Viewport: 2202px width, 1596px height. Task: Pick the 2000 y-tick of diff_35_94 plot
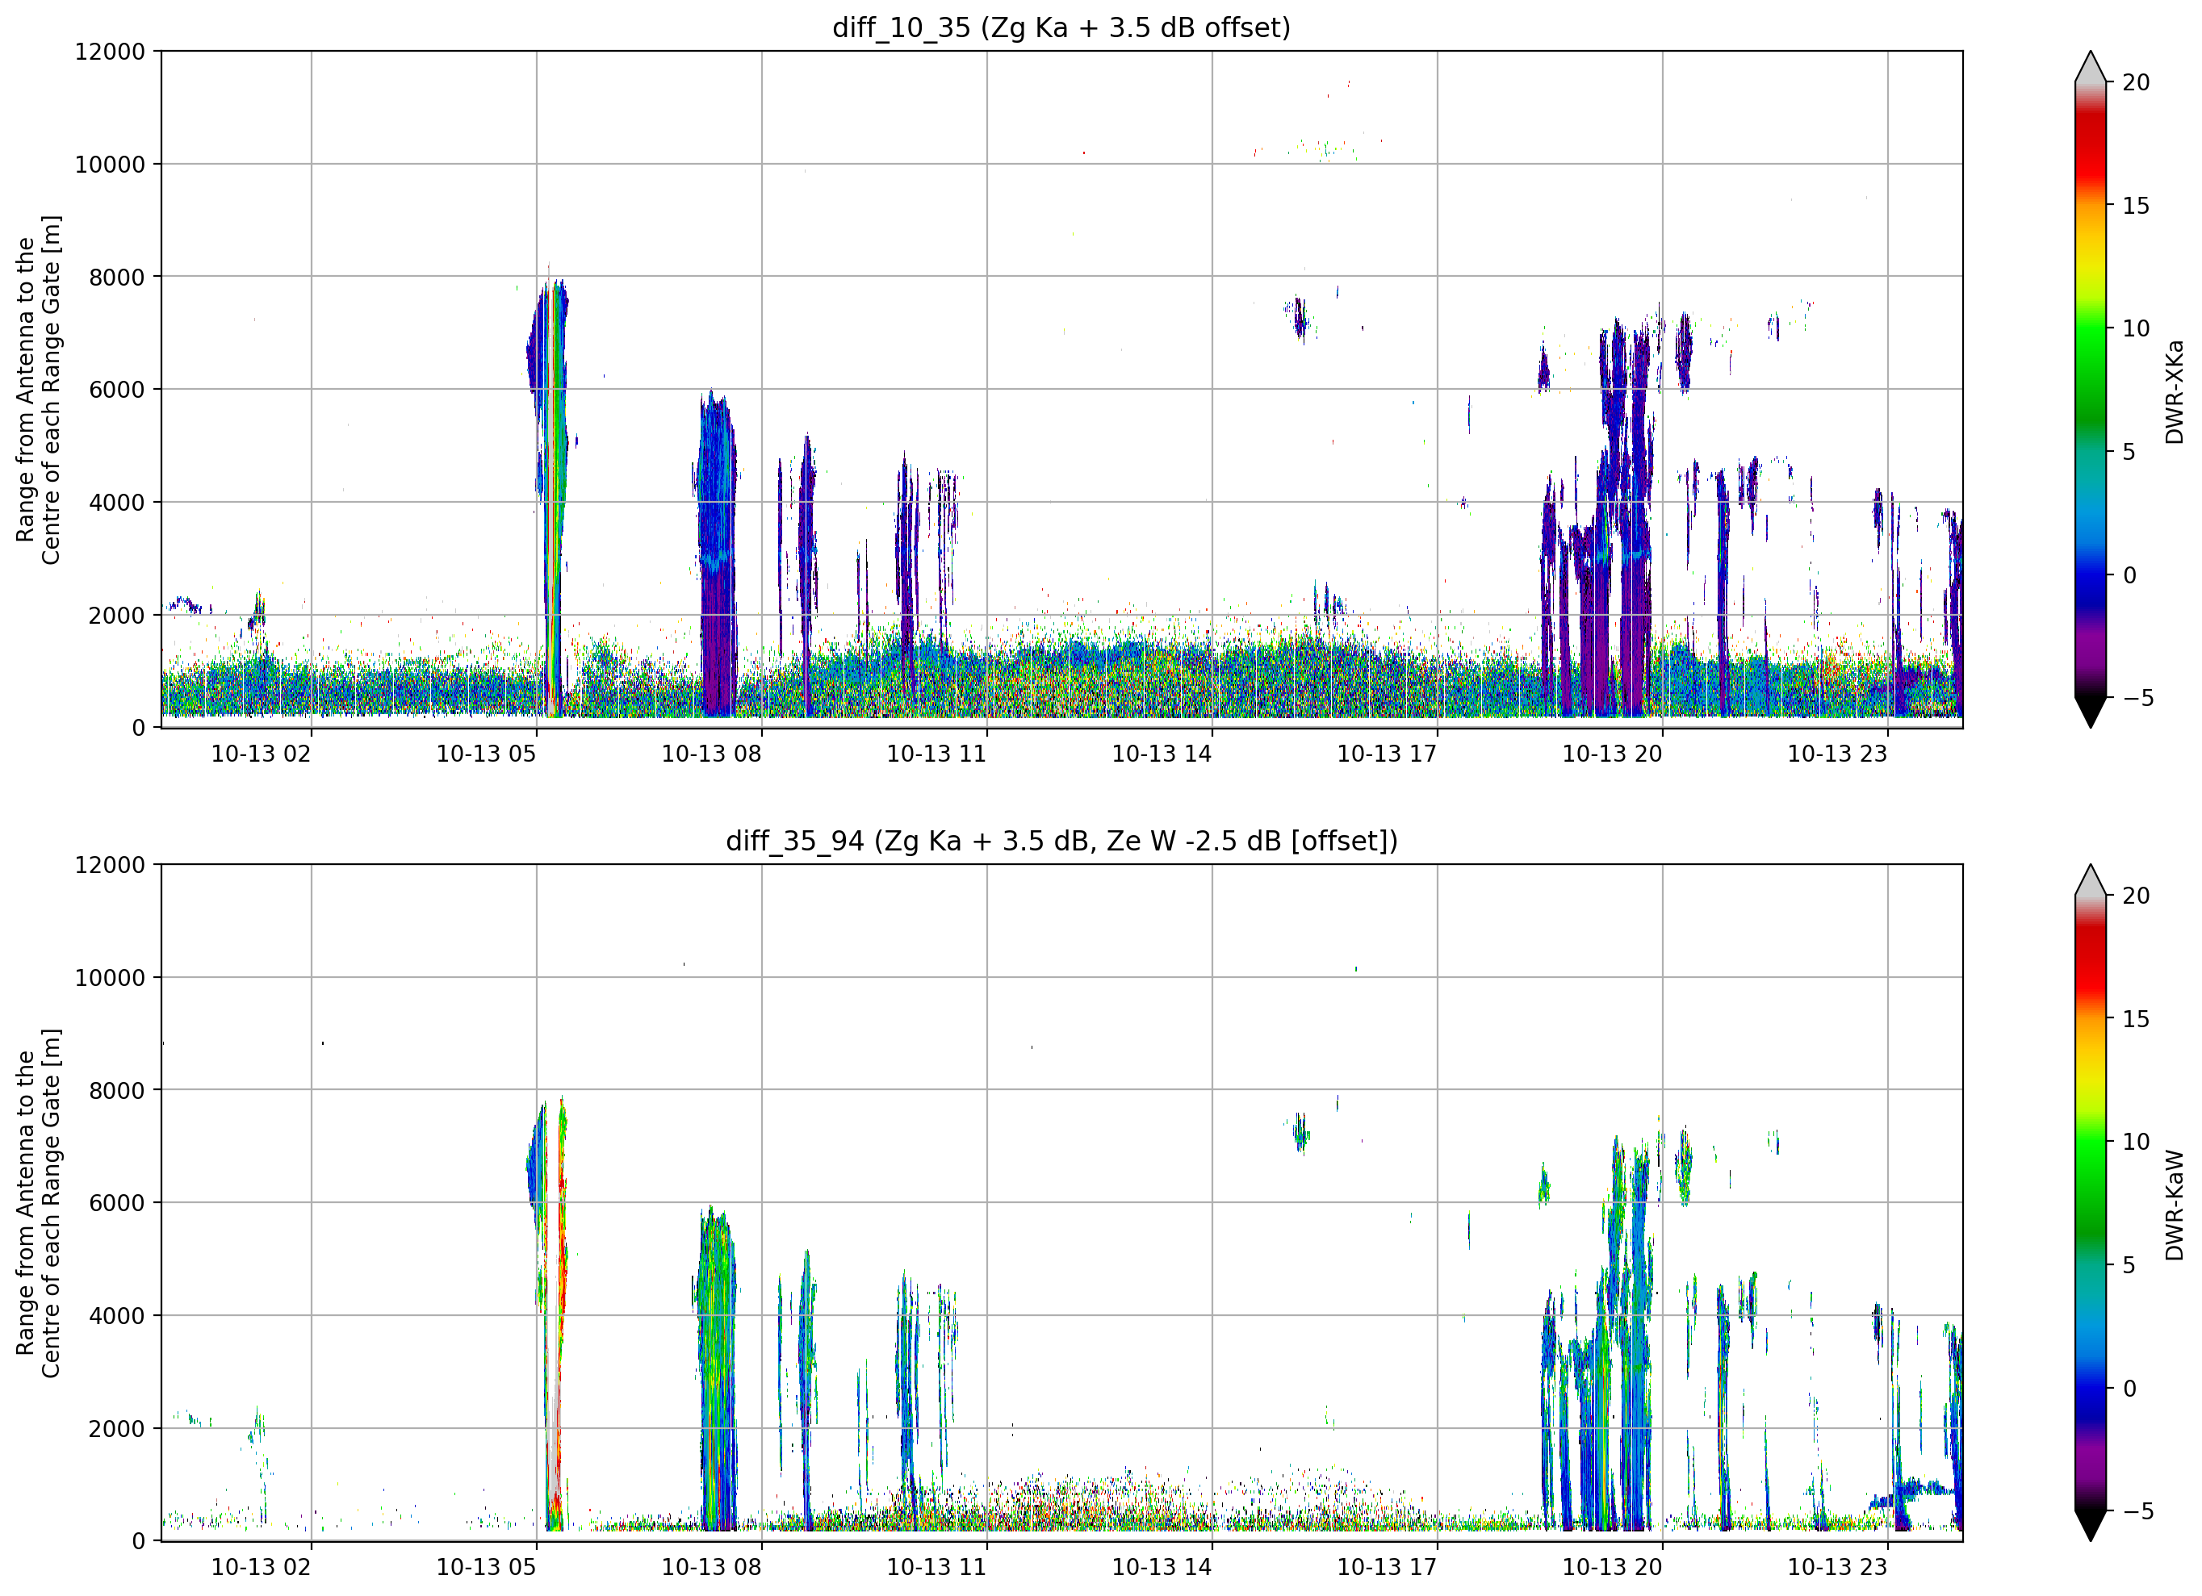[x=116, y=1428]
